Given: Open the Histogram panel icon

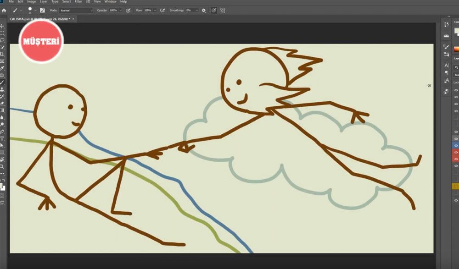Looking at the screenshot, I should [x=447, y=36].
